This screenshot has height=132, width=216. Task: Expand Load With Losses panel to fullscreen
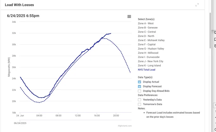pyautogui.click(x=197, y=5)
